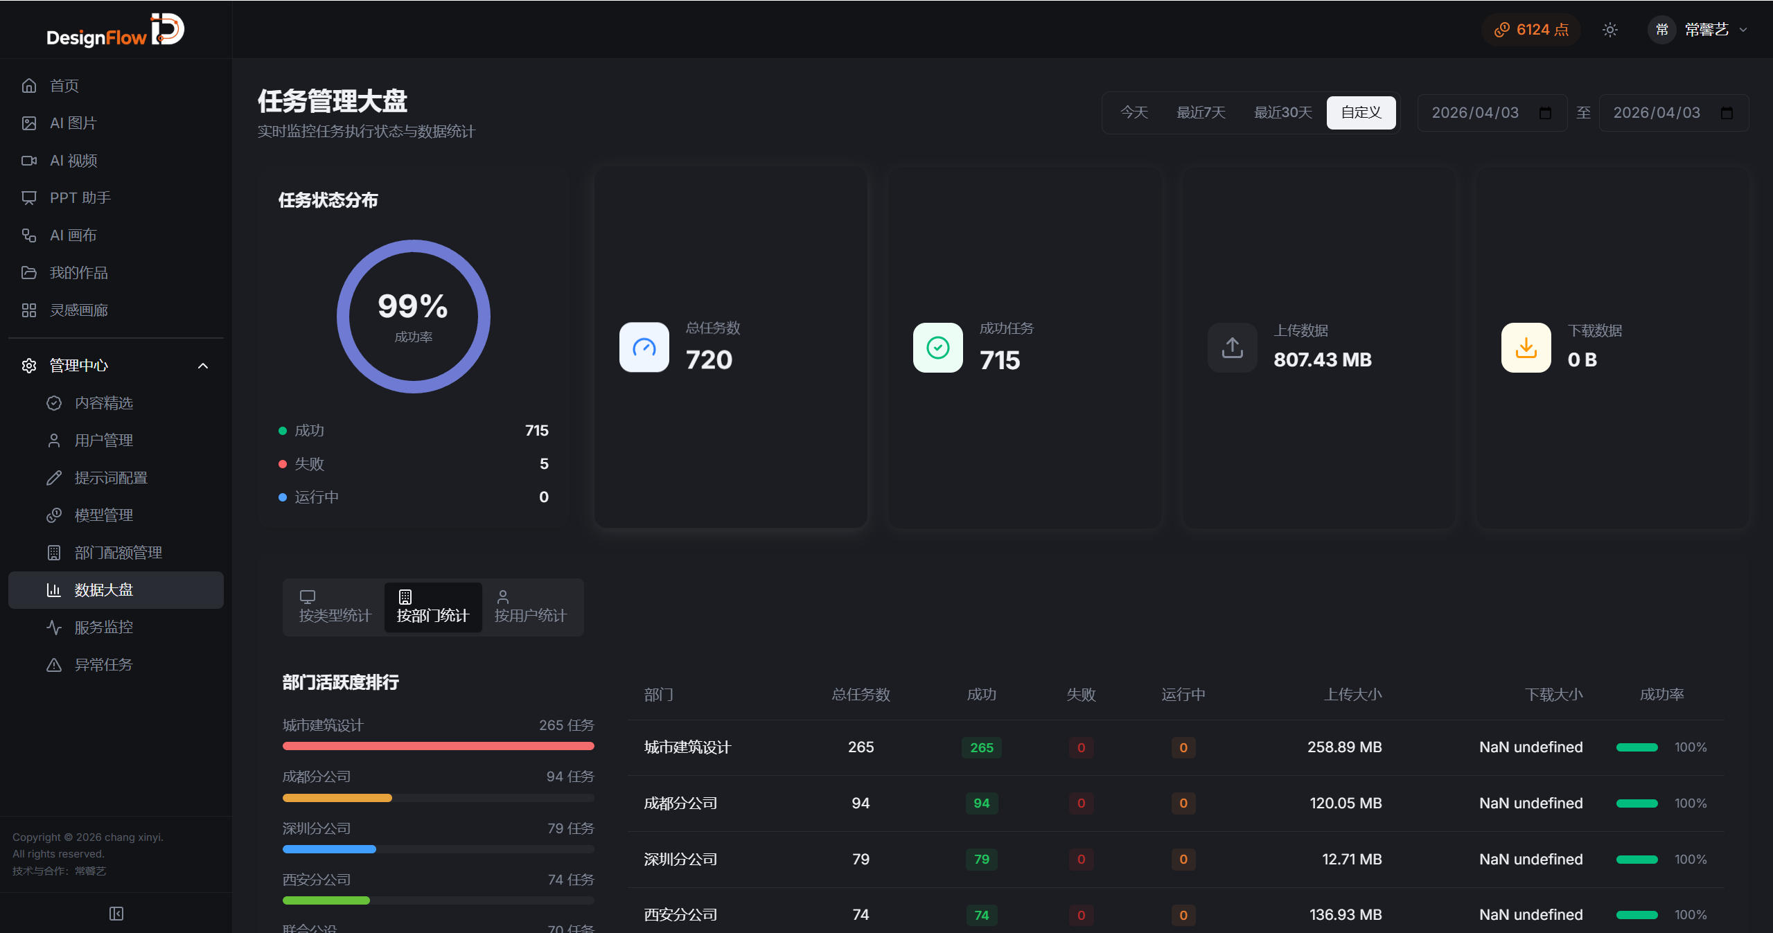Screen dimensions: 1773x933
Task: Open 异常任务 warning menu item
Action: coord(103,665)
